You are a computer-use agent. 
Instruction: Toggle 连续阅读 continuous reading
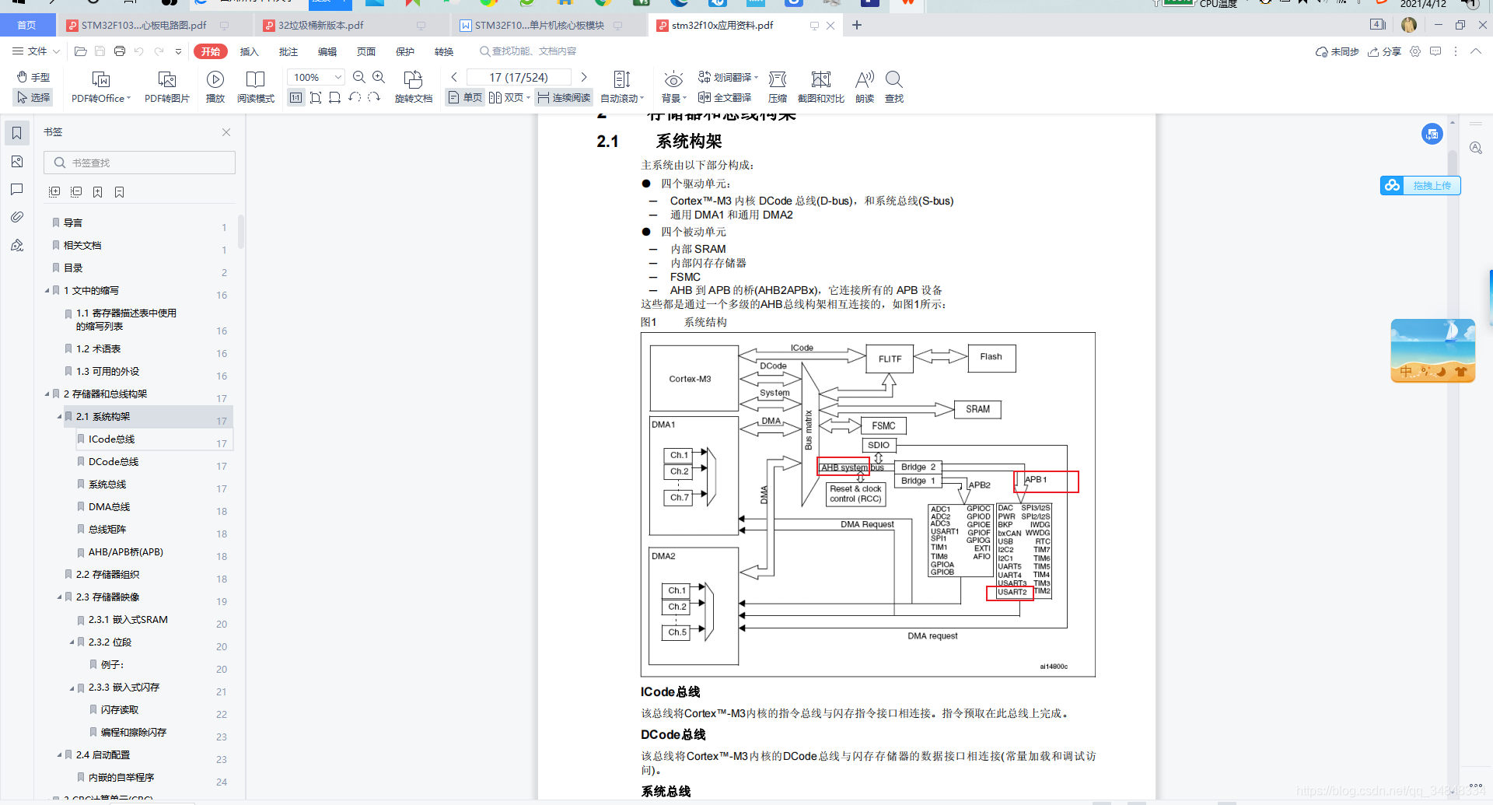click(564, 98)
